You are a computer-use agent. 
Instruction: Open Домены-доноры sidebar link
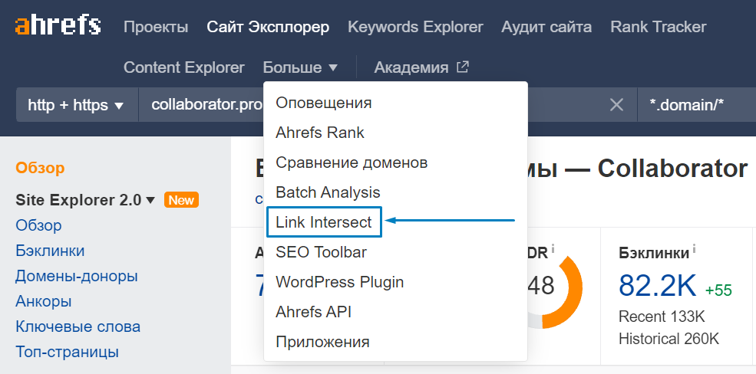pyautogui.click(x=77, y=276)
